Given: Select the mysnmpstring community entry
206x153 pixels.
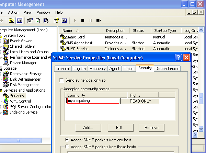Looking at the screenshot, I should pos(93,101).
